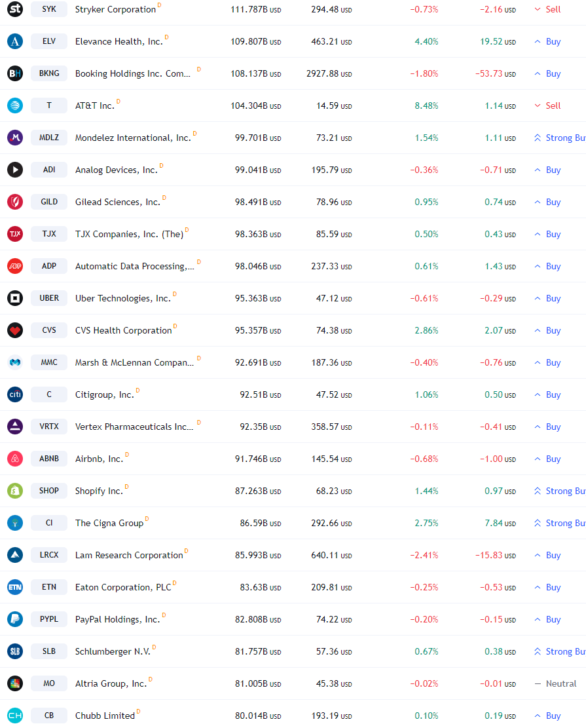The width and height of the screenshot is (586, 726).
Task: Click the Stryker Corporation logo icon
Action: pyautogui.click(x=15, y=9)
